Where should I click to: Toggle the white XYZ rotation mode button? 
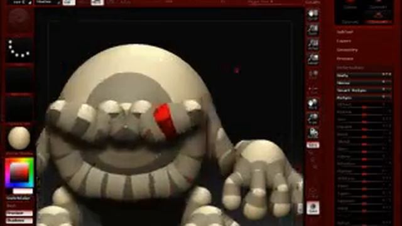tap(313, 145)
